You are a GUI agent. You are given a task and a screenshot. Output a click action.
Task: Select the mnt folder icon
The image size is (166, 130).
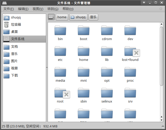tap(84, 72)
